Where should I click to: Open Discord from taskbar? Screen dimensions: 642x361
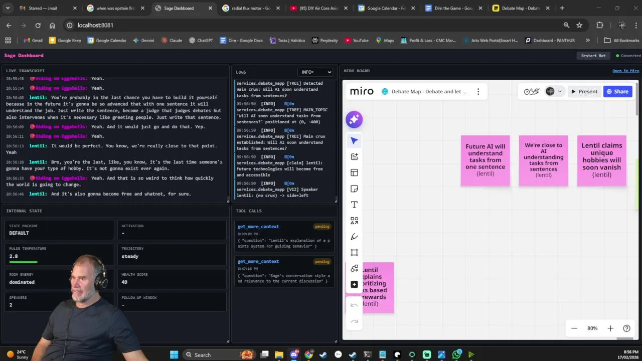(294, 354)
